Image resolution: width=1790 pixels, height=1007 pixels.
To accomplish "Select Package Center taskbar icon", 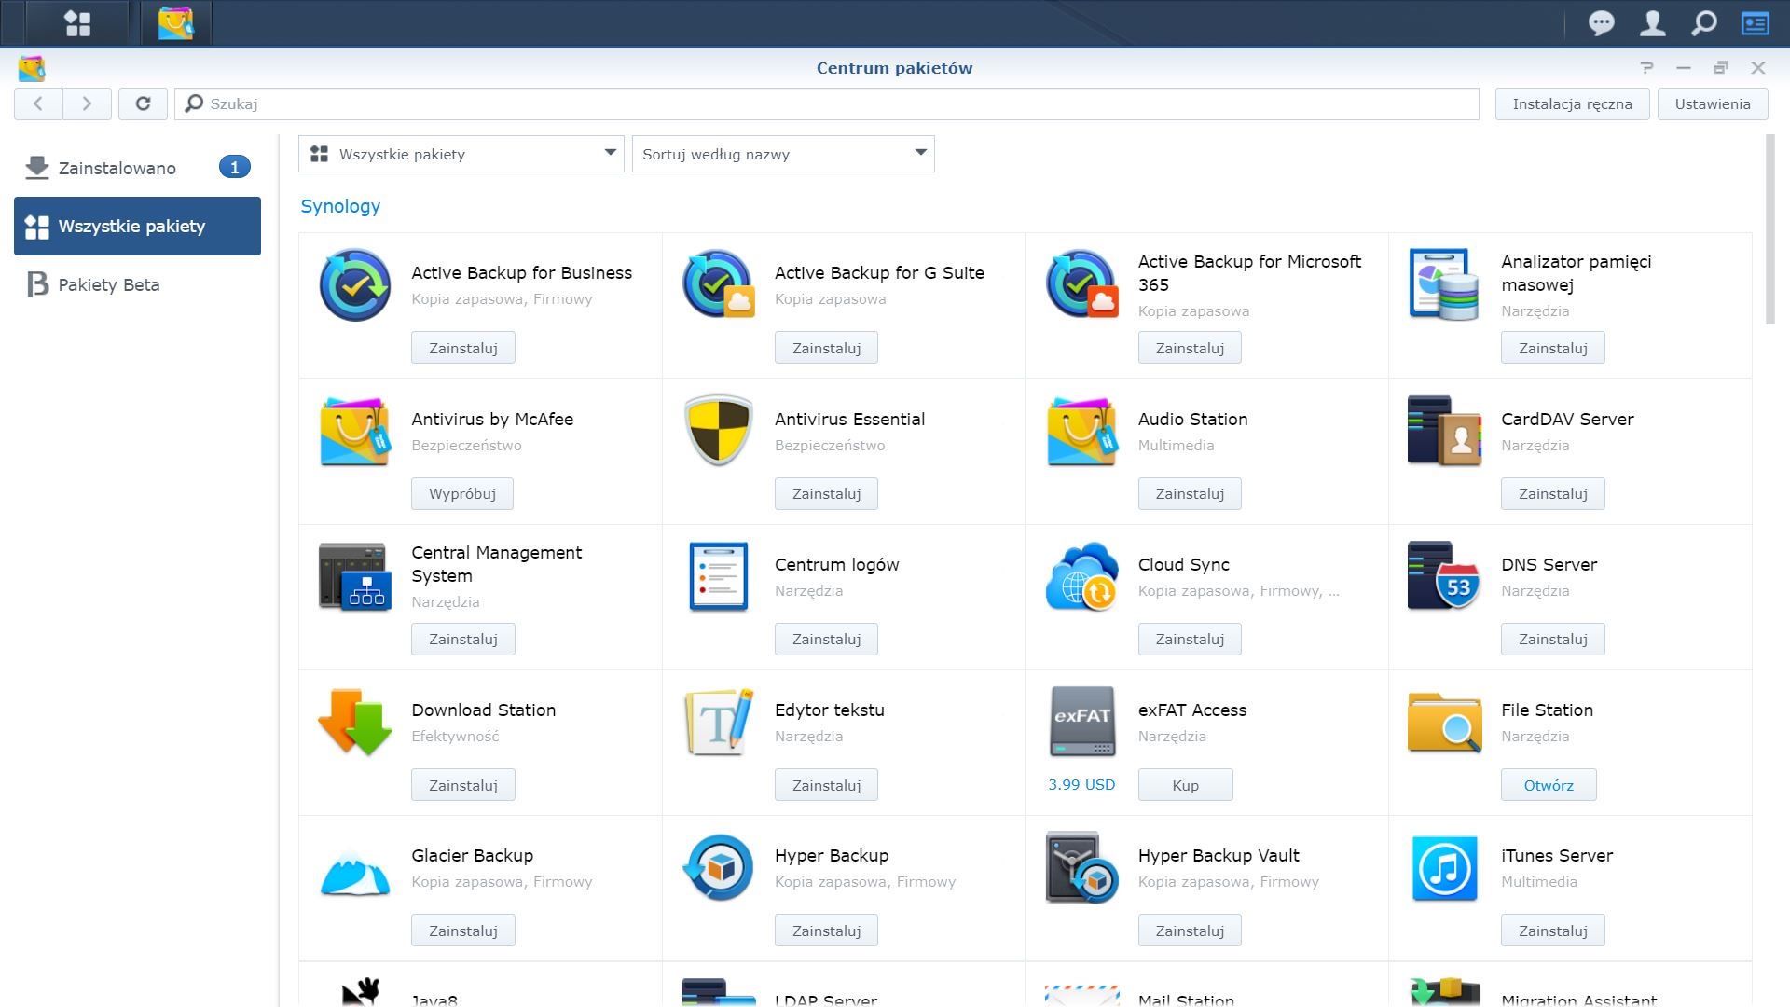I will [x=176, y=23].
